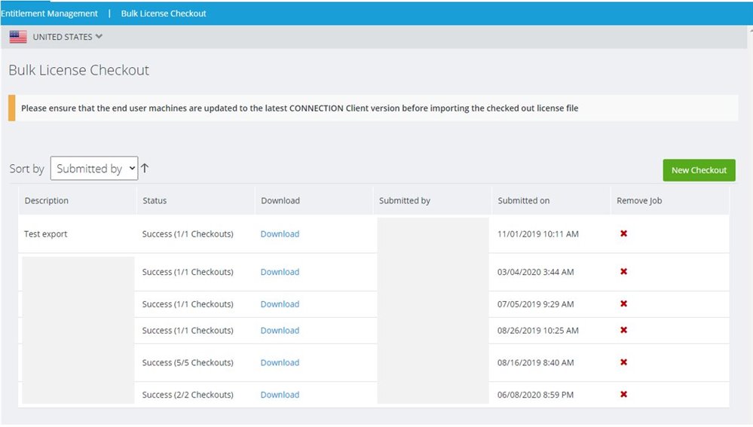The image size is (753, 427).
Task: Delete the 2/2 Checkouts job
Action: (x=623, y=395)
